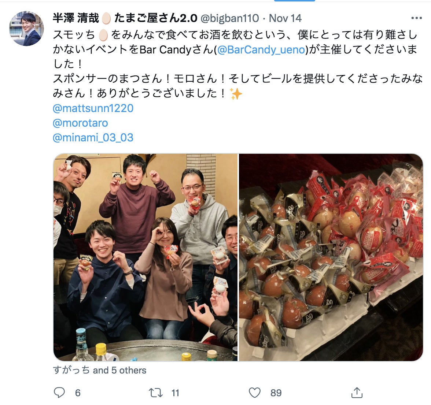Viewport: 431px width, 405px height.
Task: Click the tweet body text to open details
Action: point(238,64)
